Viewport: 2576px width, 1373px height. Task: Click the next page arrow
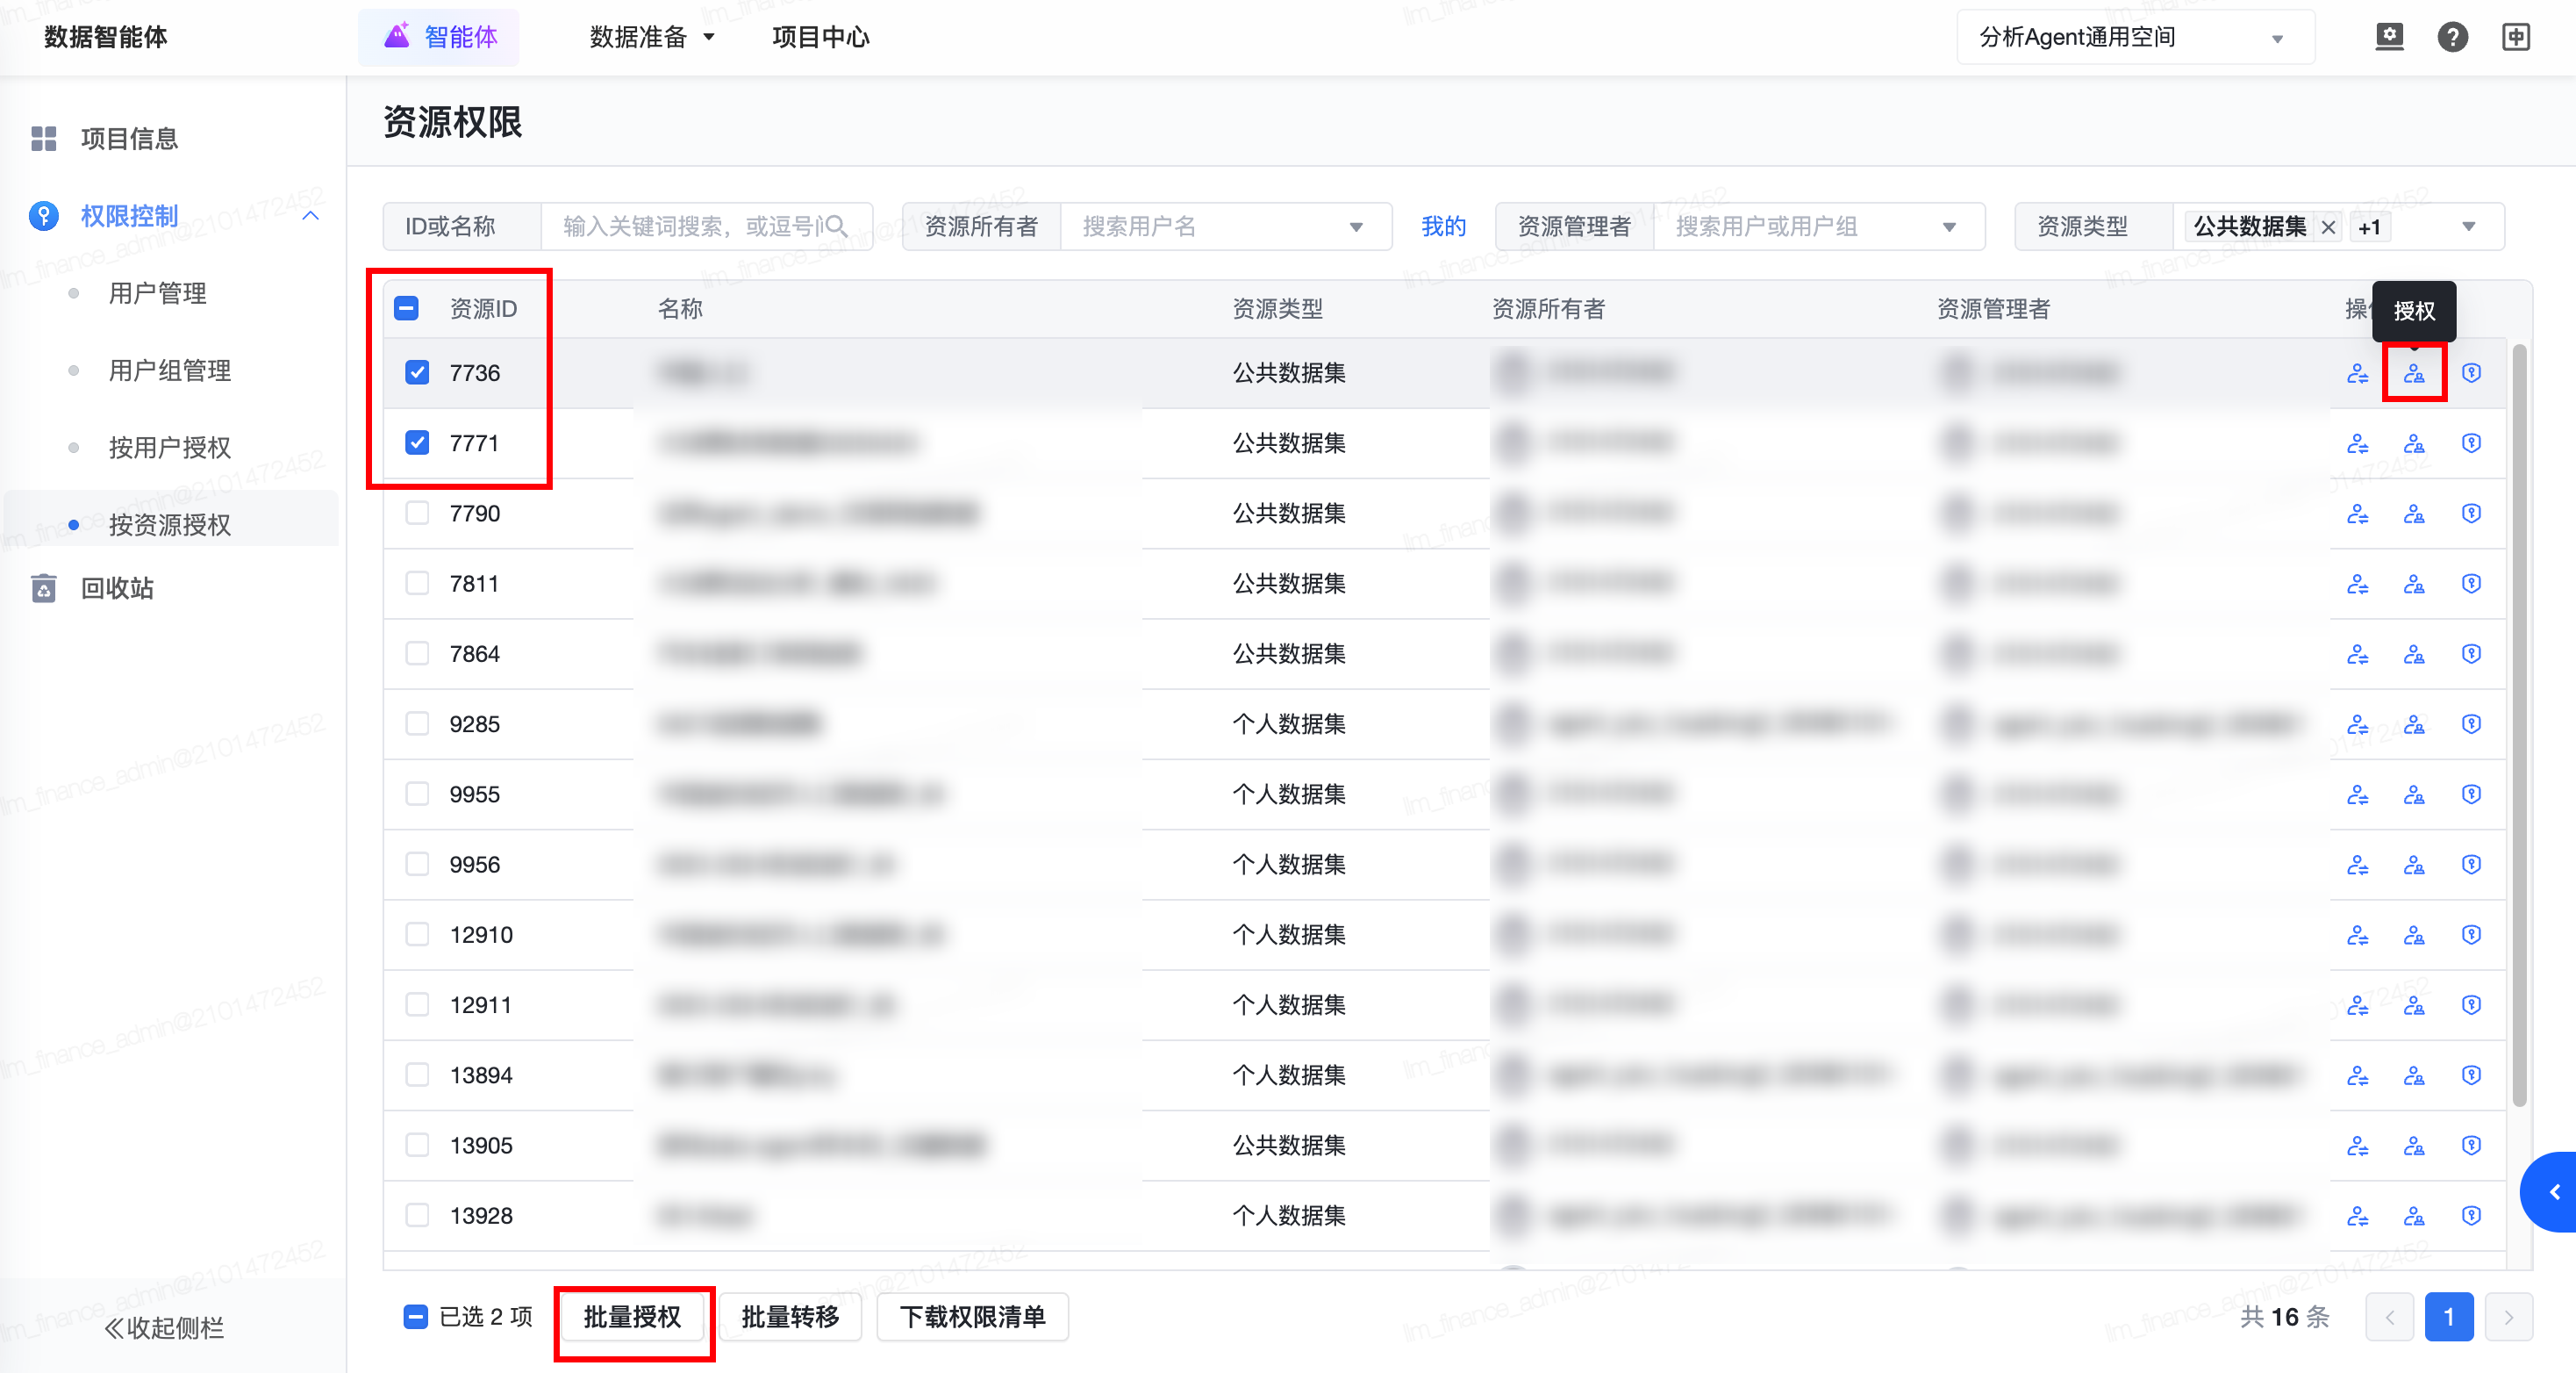pyautogui.click(x=2508, y=1316)
